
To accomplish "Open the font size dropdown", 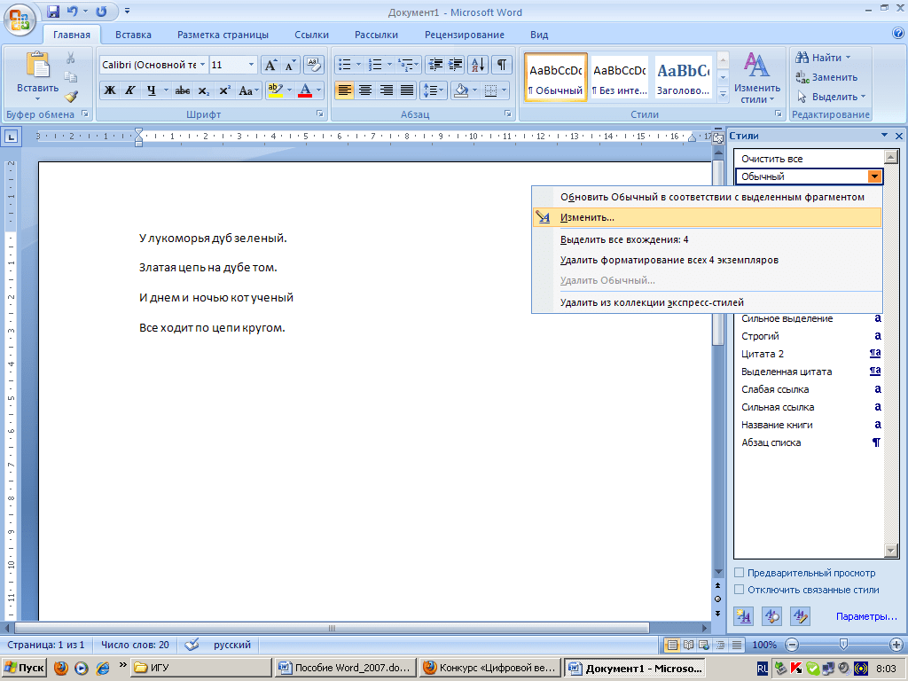I will pos(252,65).
